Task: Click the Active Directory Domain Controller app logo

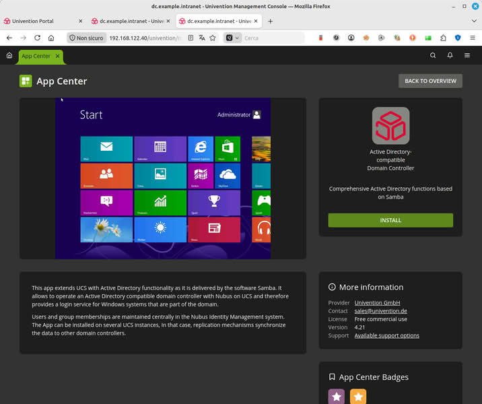Action: pyautogui.click(x=390, y=126)
